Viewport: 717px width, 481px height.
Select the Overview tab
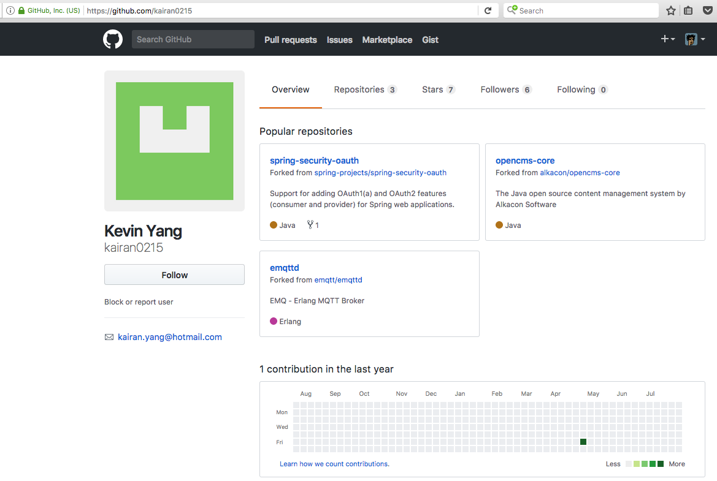click(290, 89)
